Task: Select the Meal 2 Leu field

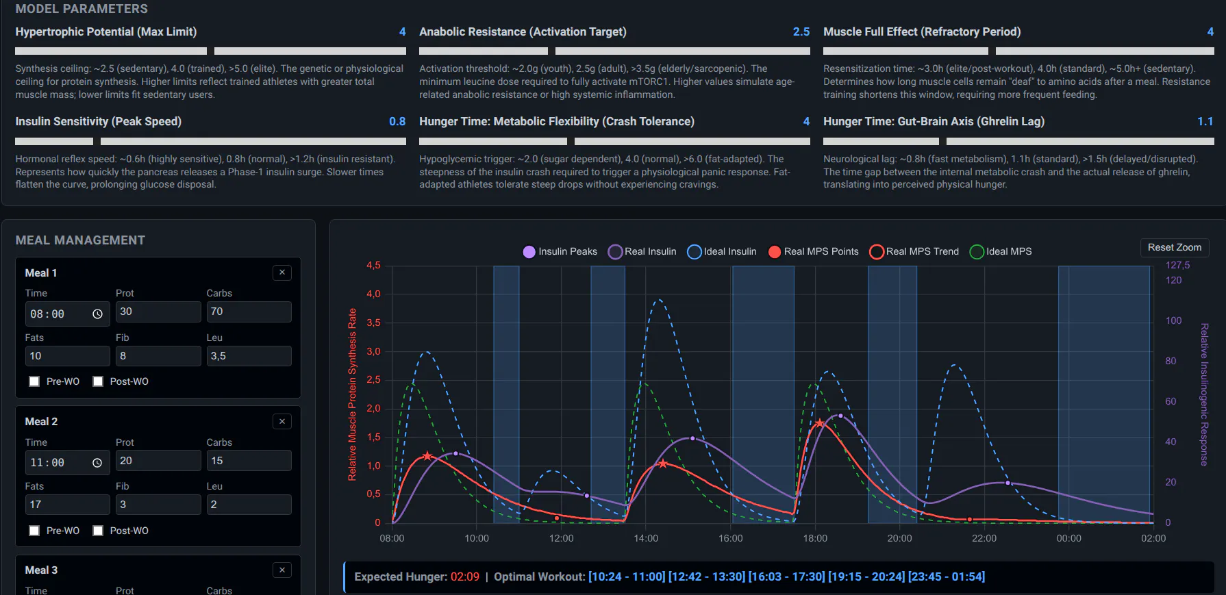Action: tap(249, 505)
